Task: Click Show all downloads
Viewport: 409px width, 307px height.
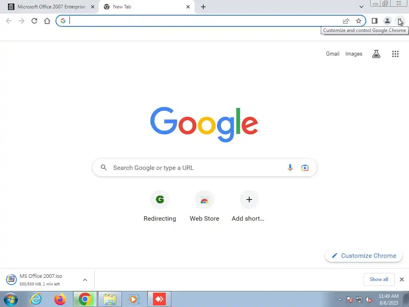Action: tap(379, 279)
